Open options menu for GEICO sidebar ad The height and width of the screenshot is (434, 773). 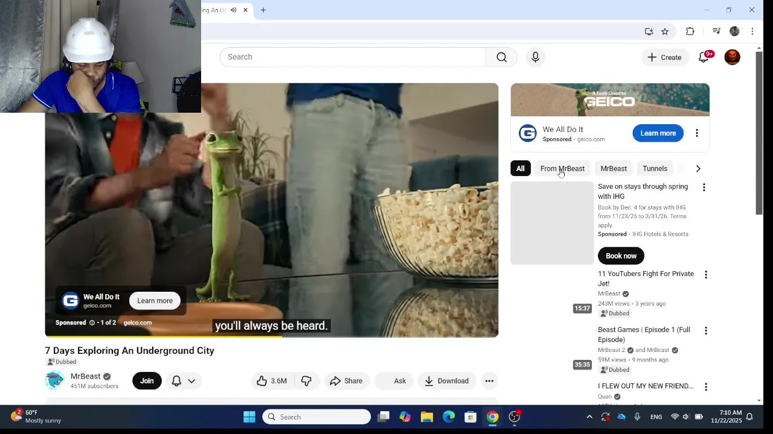[x=696, y=133]
